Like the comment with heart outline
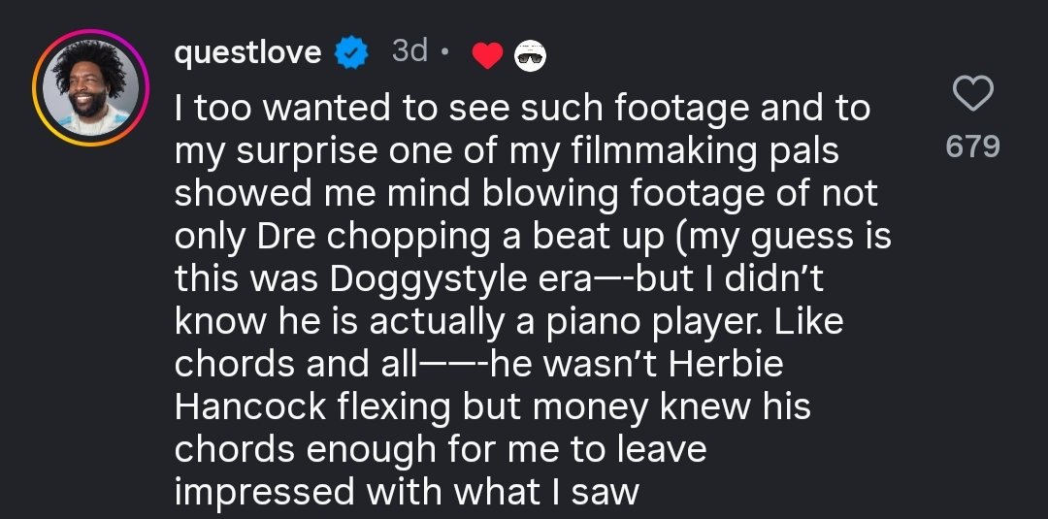This screenshot has height=519, width=1048. (973, 95)
